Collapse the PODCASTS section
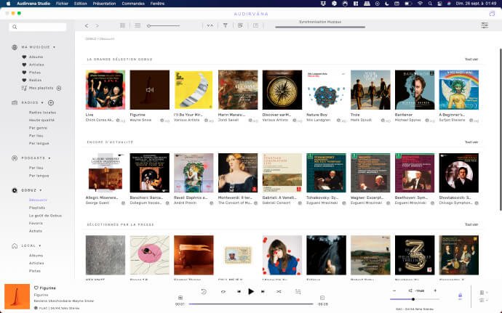The image size is (502, 313). pos(49,158)
